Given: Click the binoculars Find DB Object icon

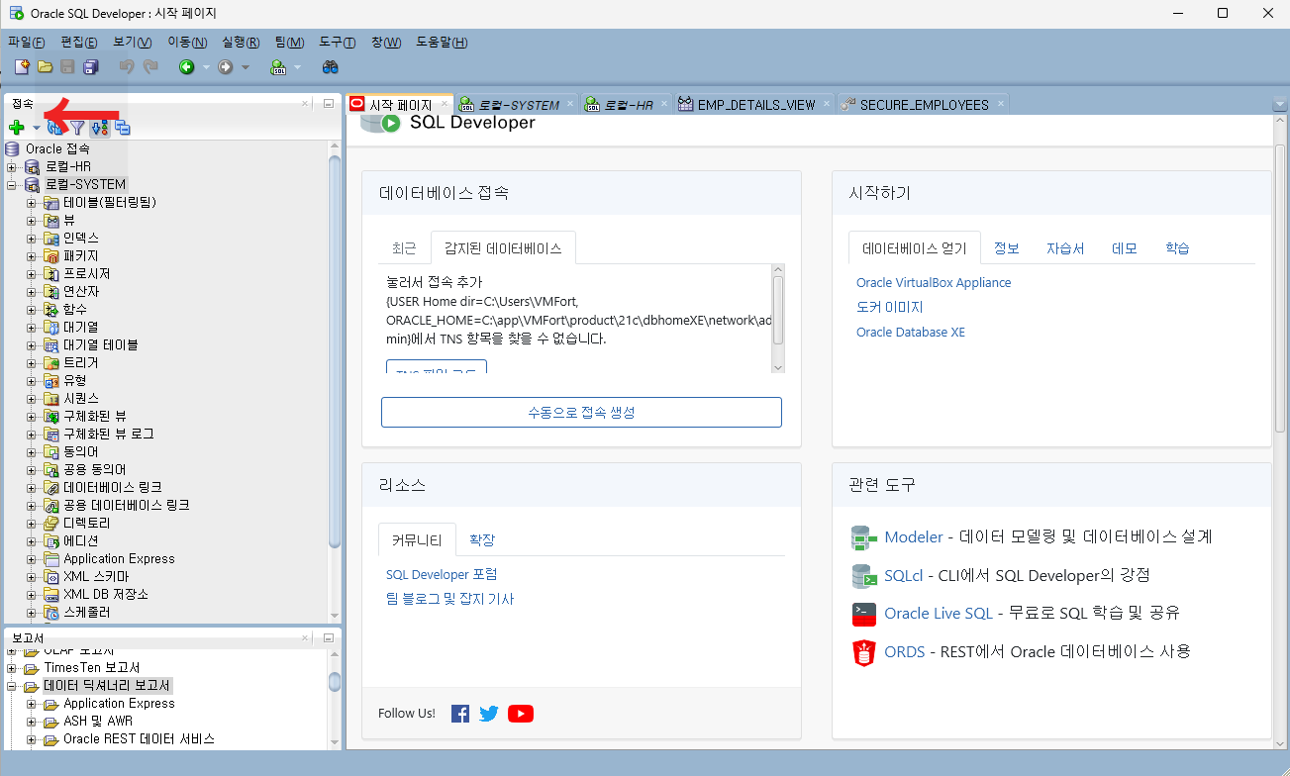Looking at the screenshot, I should tap(331, 67).
